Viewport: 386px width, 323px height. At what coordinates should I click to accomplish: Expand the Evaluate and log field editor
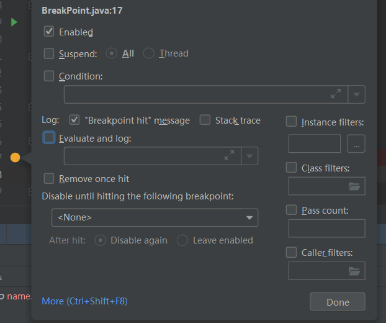pos(229,155)
